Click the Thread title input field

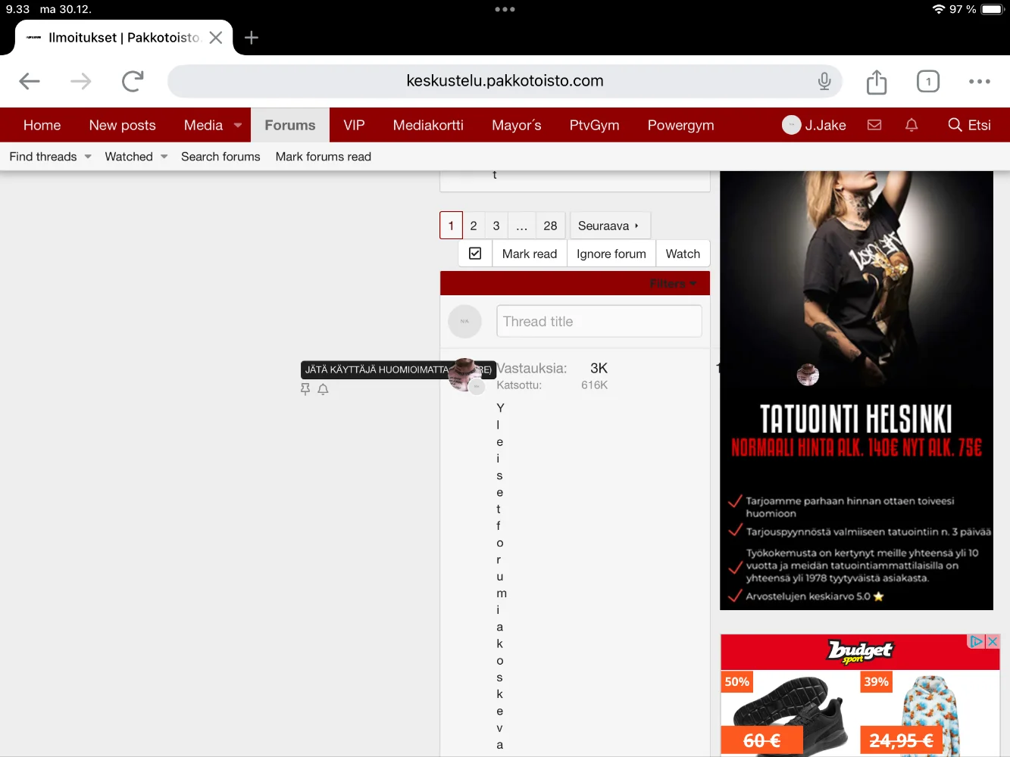coord(599,322)
